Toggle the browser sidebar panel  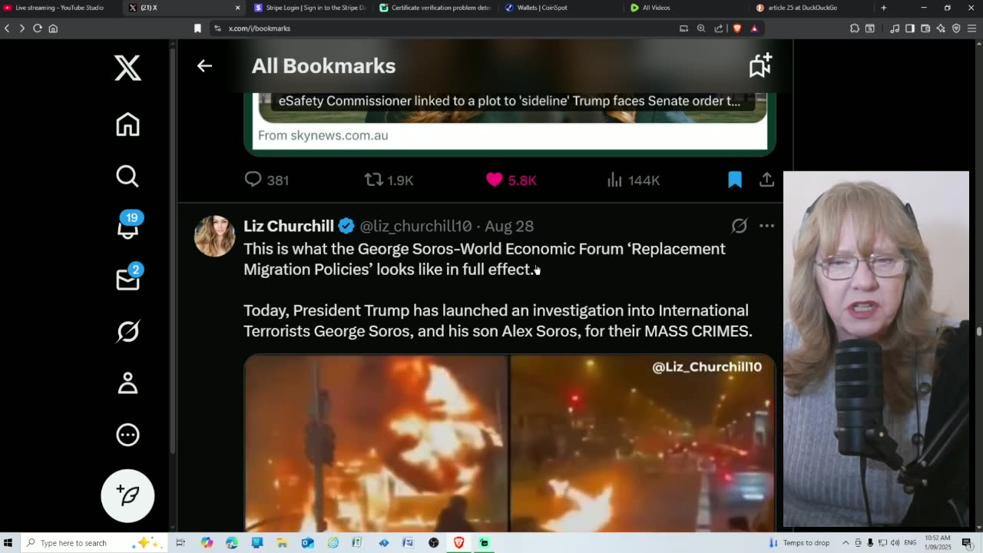910,28
